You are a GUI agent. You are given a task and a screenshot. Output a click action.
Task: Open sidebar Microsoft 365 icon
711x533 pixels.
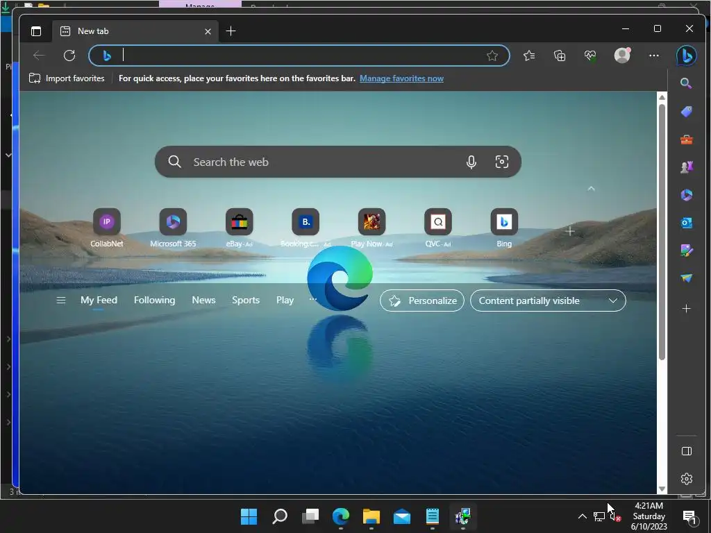[687, 195]
